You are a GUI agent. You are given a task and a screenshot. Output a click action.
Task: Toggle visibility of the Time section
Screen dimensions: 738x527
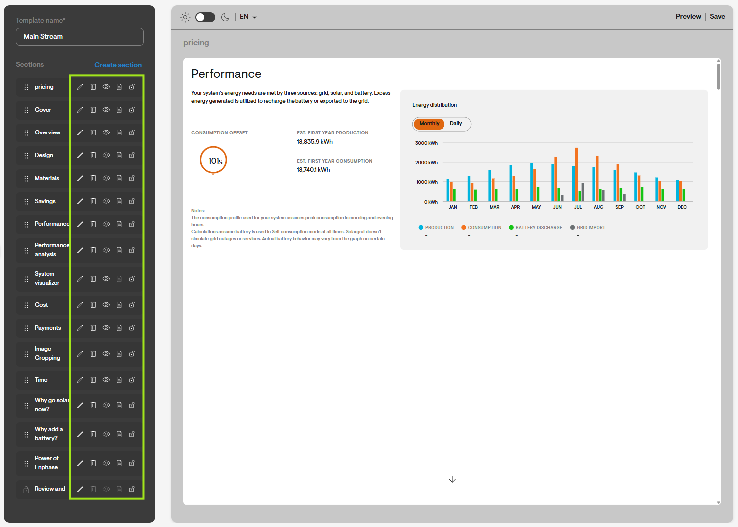106,380
